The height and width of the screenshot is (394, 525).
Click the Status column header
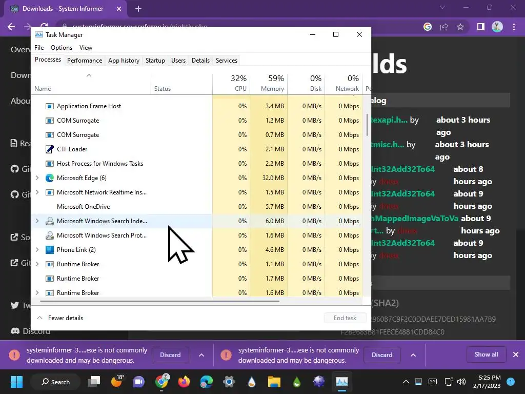(x=181, y=83)
